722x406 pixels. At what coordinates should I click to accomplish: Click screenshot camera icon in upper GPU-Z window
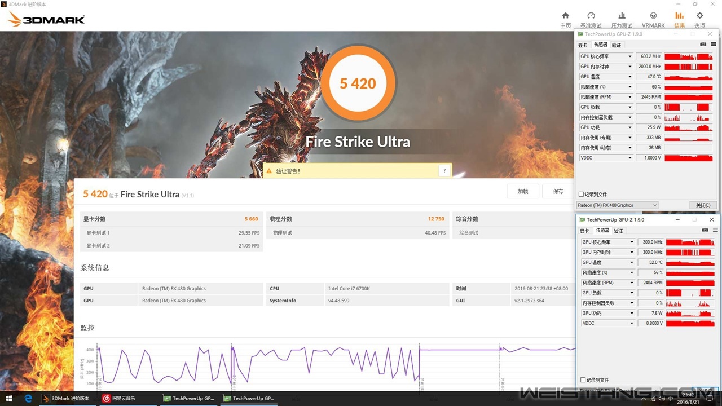(x=703, y=44)
